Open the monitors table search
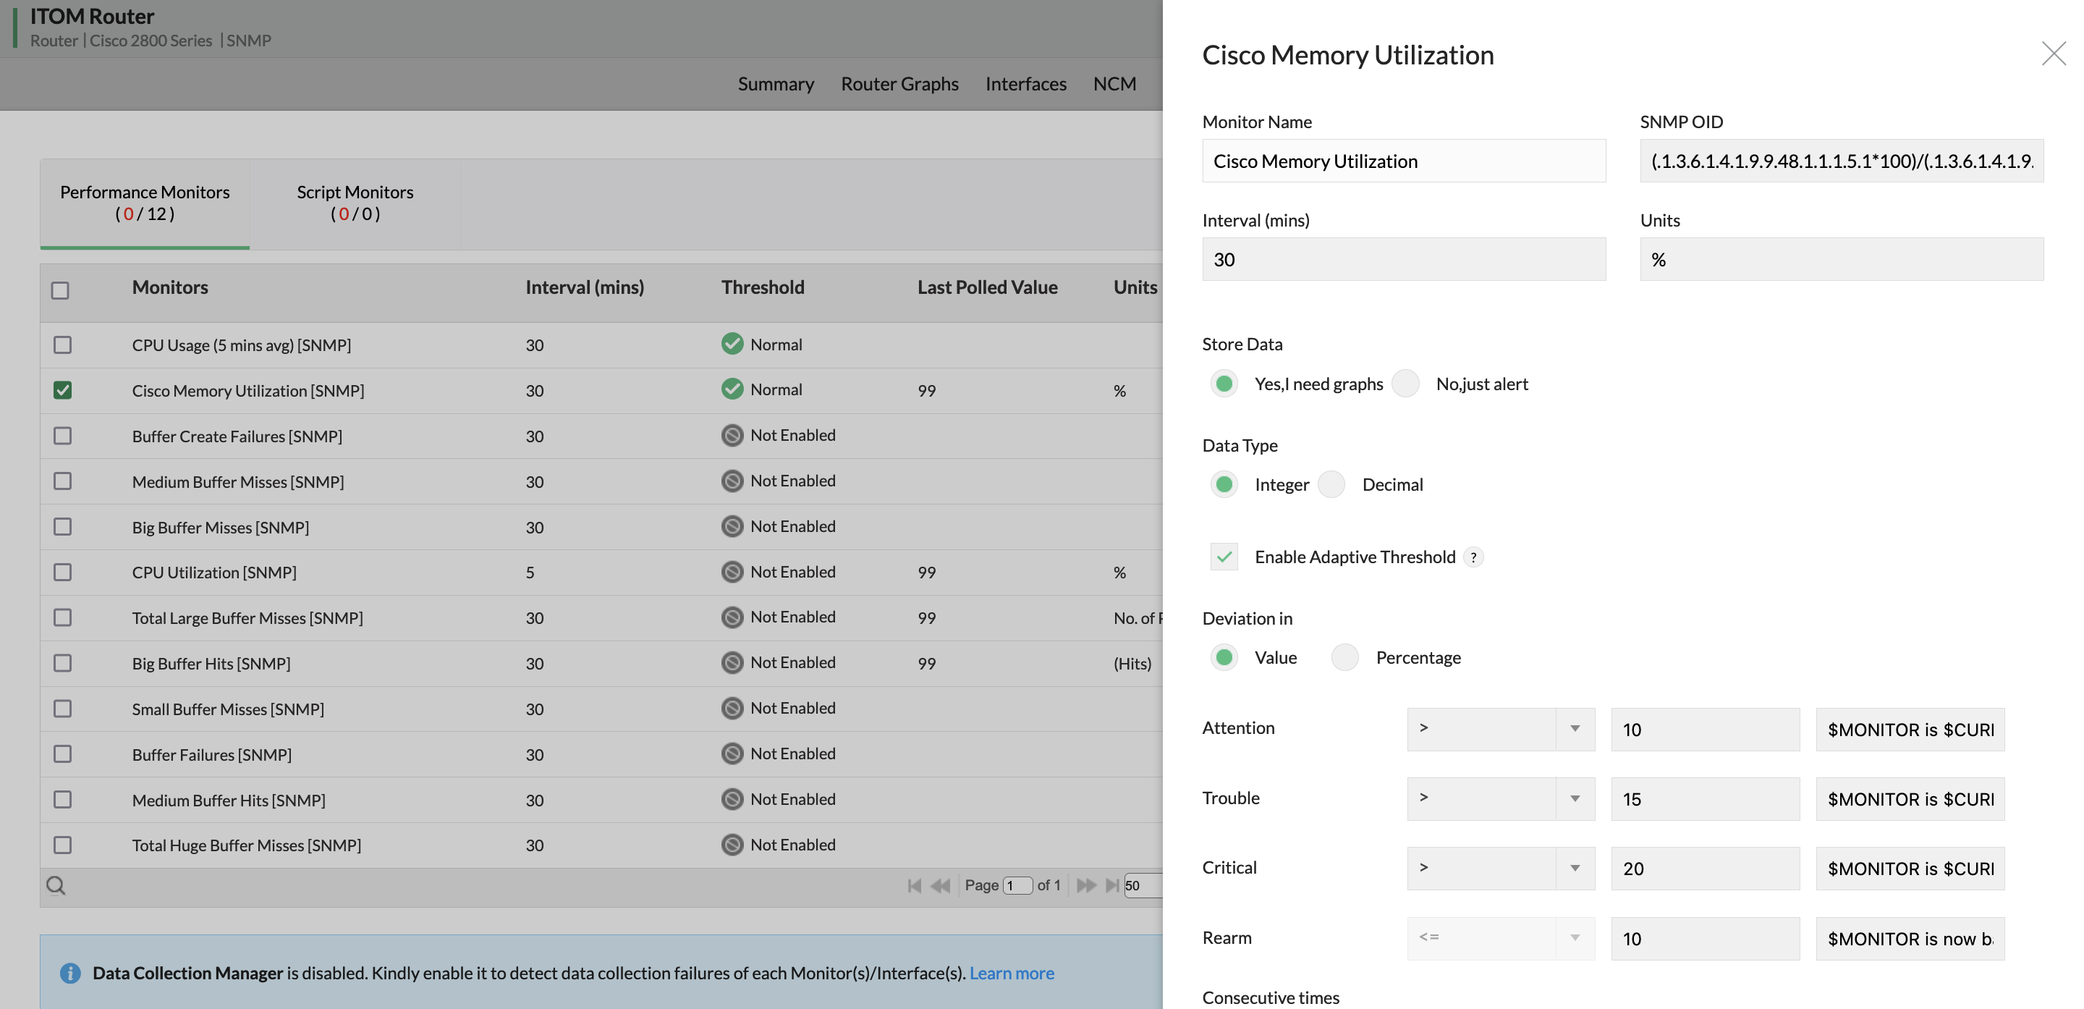The image size is (2084, 1009). pos(55,885)
